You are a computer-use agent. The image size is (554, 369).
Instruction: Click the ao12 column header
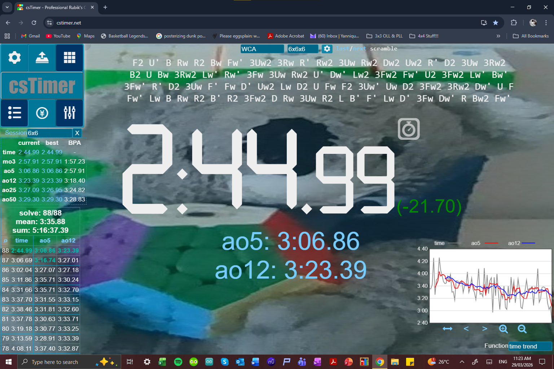click(68, 240)
